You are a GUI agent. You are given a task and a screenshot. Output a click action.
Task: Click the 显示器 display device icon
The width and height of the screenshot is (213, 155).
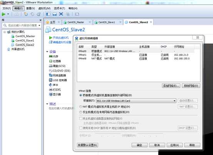[x=51, y=94]
